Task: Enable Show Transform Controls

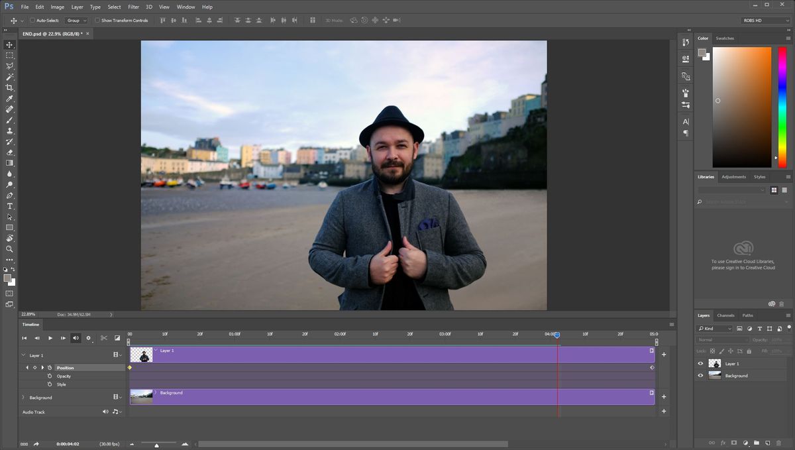Action: (97, 20)
